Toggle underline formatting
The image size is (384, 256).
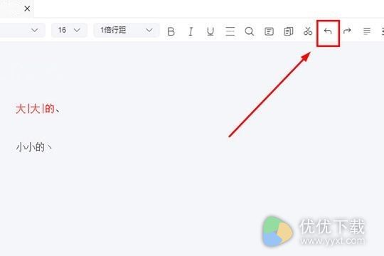point(210,31)
